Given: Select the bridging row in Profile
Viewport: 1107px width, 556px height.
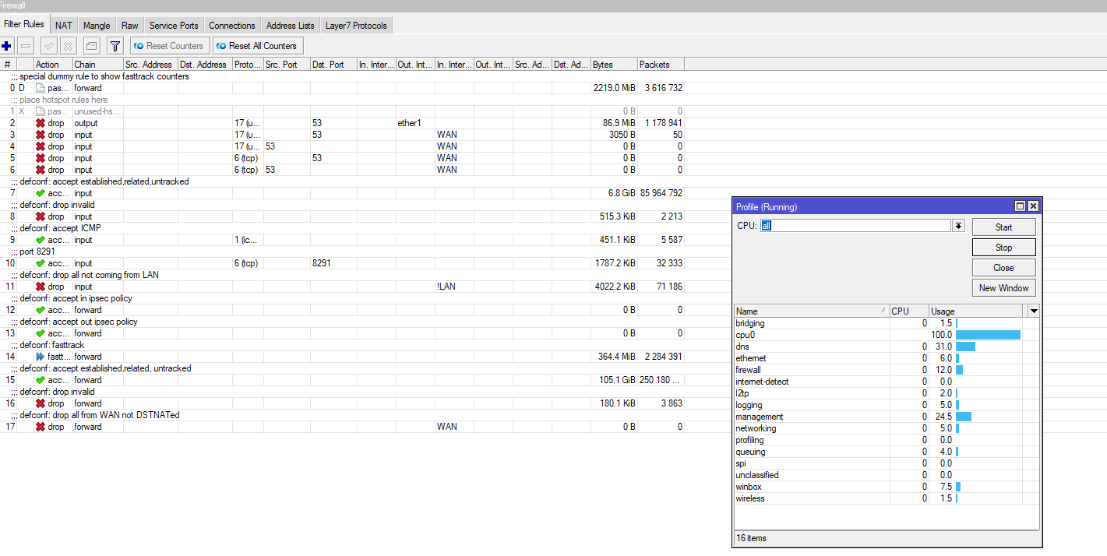Looking at the screenshot, I should click(x=887, y=323).
